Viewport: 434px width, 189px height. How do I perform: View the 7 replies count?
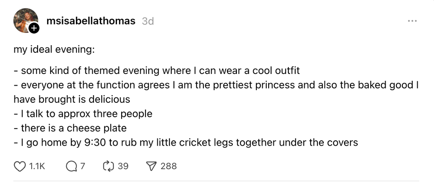coord(83,166)
